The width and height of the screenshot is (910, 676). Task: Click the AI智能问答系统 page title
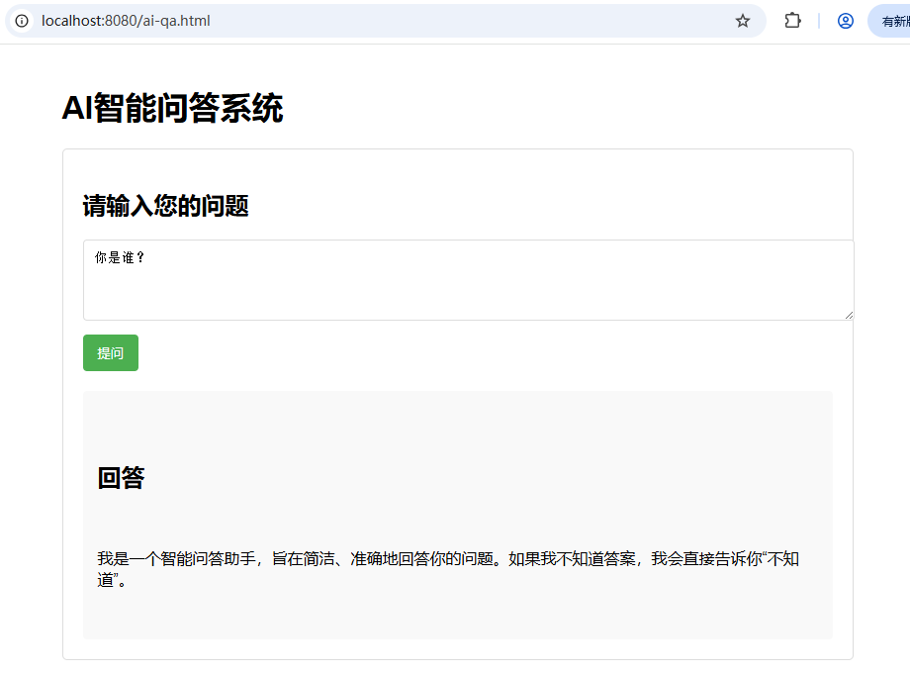pyautogui.click(x=172, y=108)
